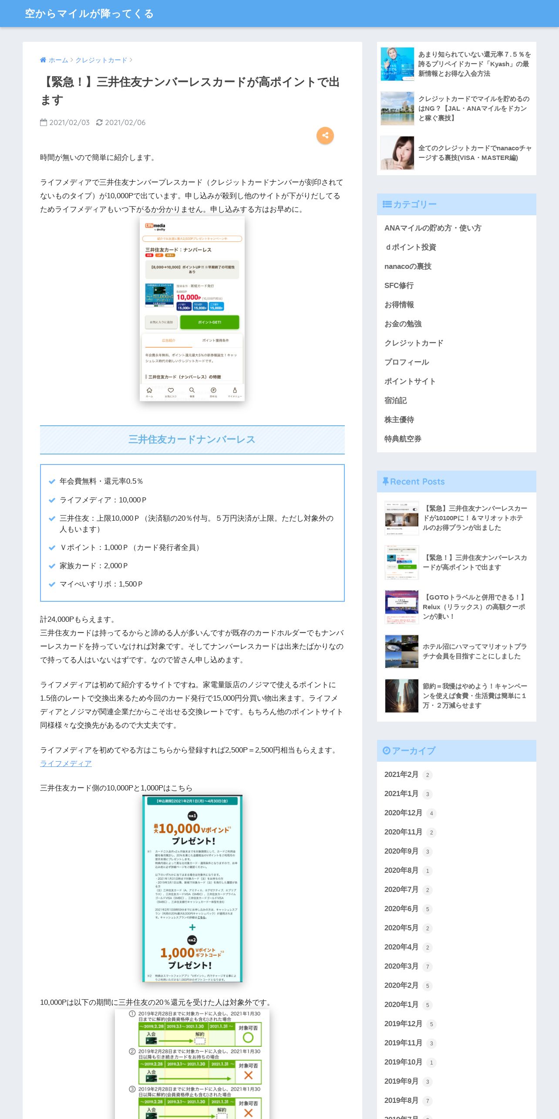Open recent post 三井住友ナンバーレスカードが10100Pに
Image resolution: width=559 pixels, height=1119 pixels.
(x=475, y=518)
